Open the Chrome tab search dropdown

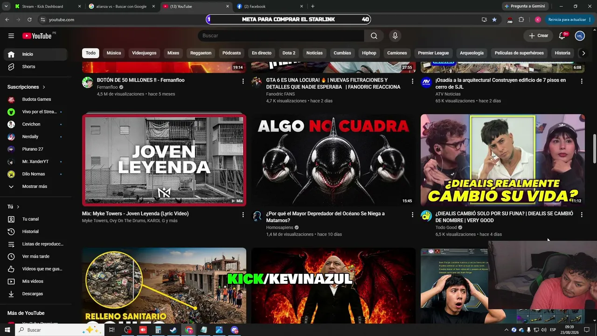tap(6, 7)
